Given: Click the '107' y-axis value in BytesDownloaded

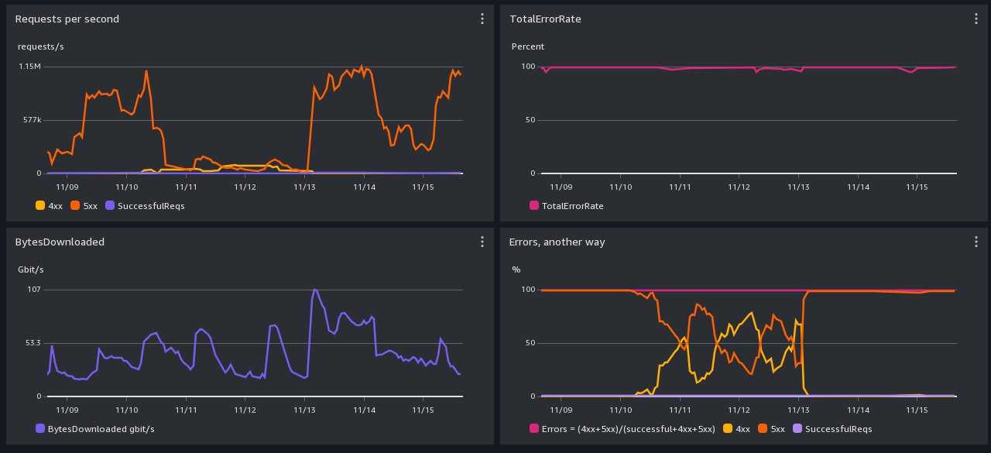Looking at the screenshot, I should [x=34, y=290].
